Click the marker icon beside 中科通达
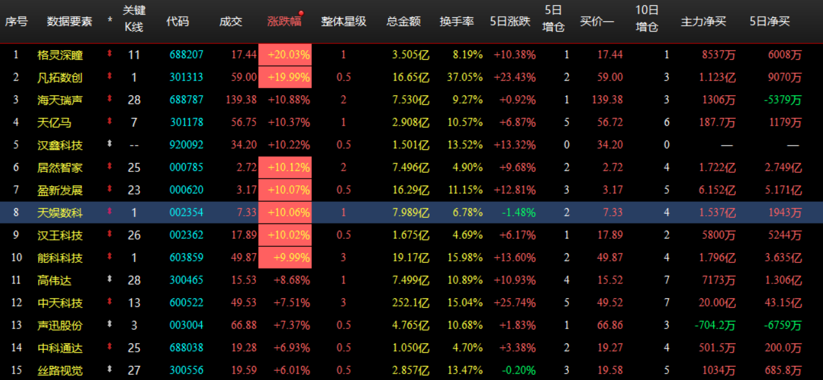 click(109, 347)
